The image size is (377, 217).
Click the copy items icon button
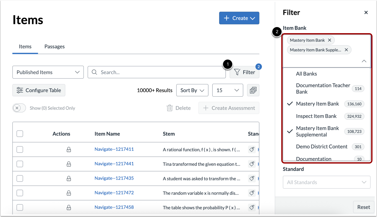tap(253, 90)
